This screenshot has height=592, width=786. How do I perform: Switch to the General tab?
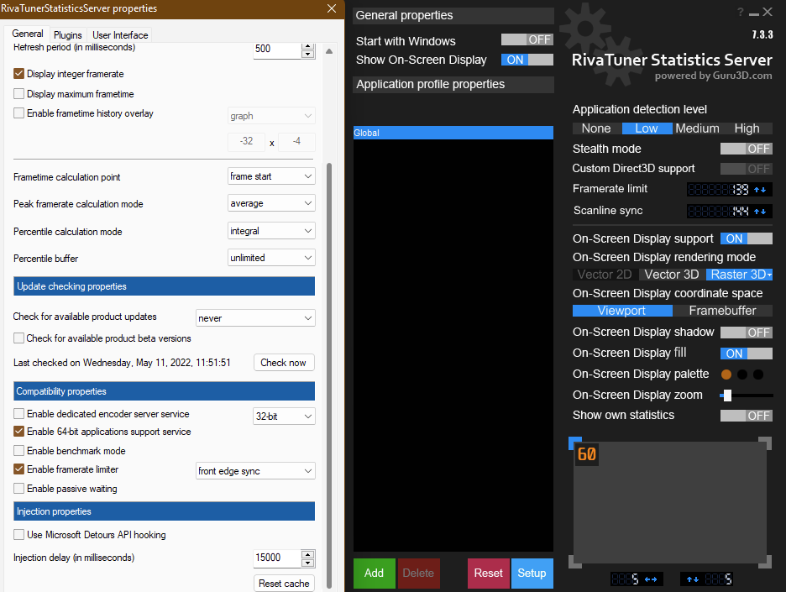pyautogui.click(x=28, y=34)
